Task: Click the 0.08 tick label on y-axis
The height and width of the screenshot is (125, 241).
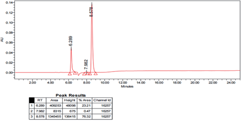Action: click(9, 33)
